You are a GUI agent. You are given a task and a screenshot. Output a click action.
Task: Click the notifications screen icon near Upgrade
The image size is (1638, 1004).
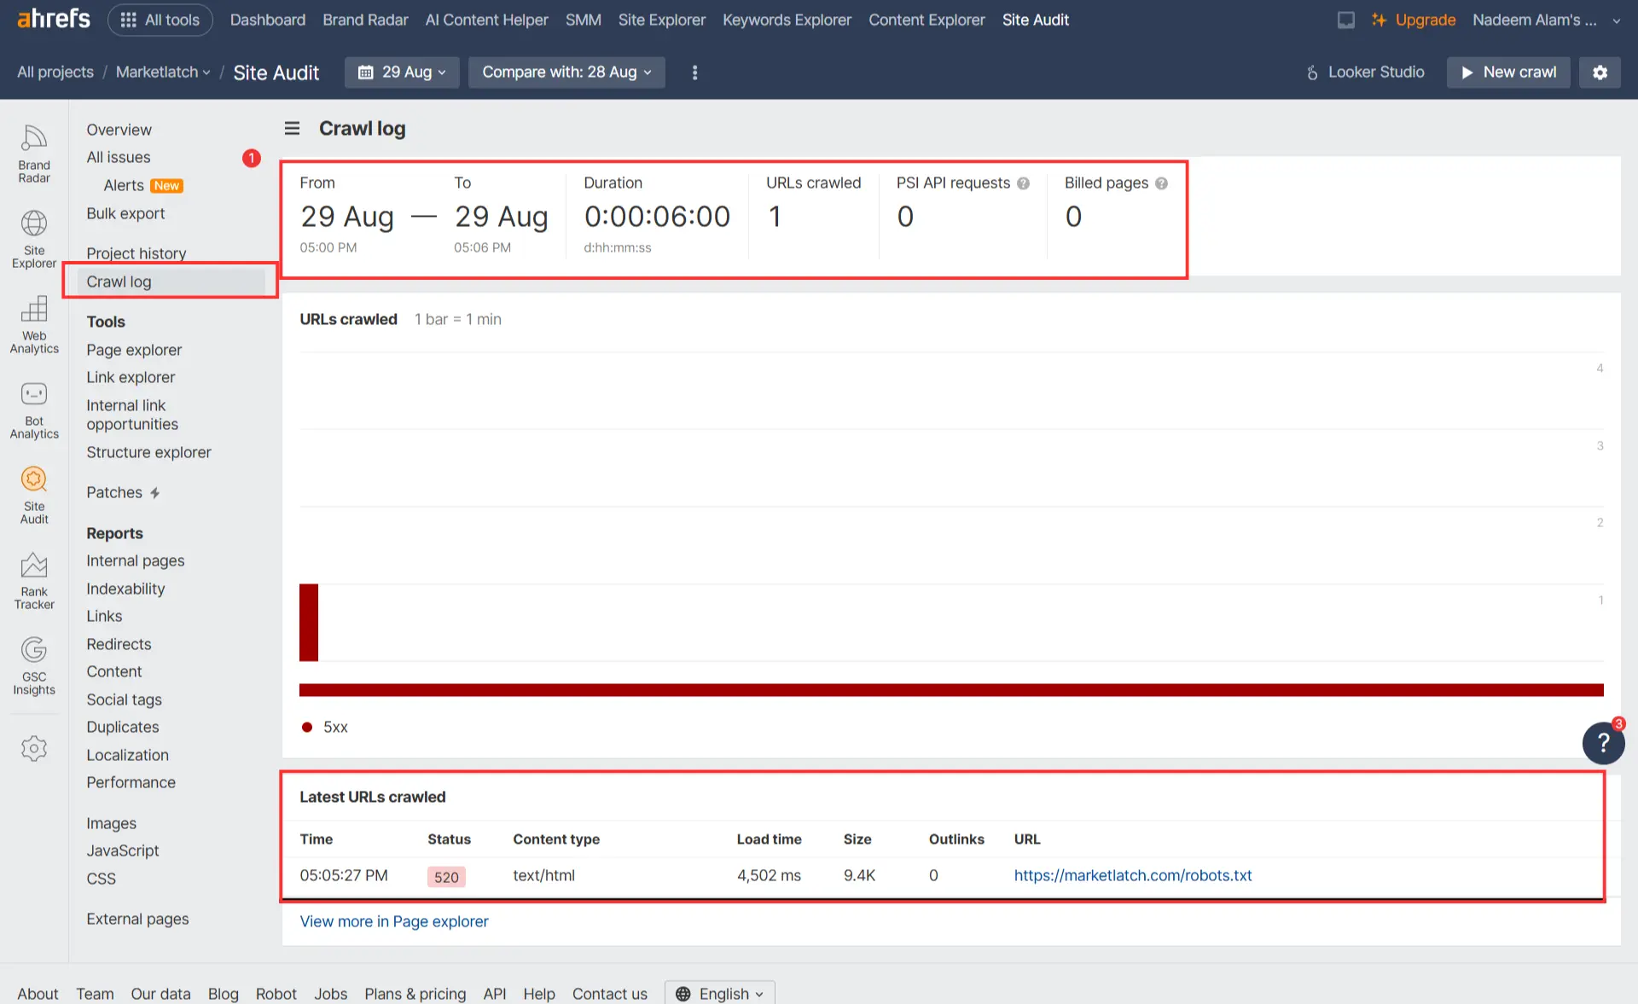[x=1345, y=20]
